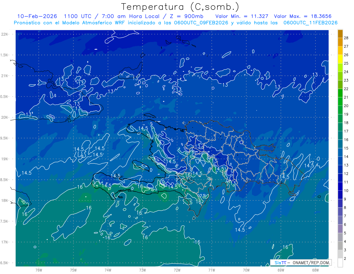Click the '71W' longitude axis label
The height and width of the screenshot is (274, 354).
pos(212,270)
